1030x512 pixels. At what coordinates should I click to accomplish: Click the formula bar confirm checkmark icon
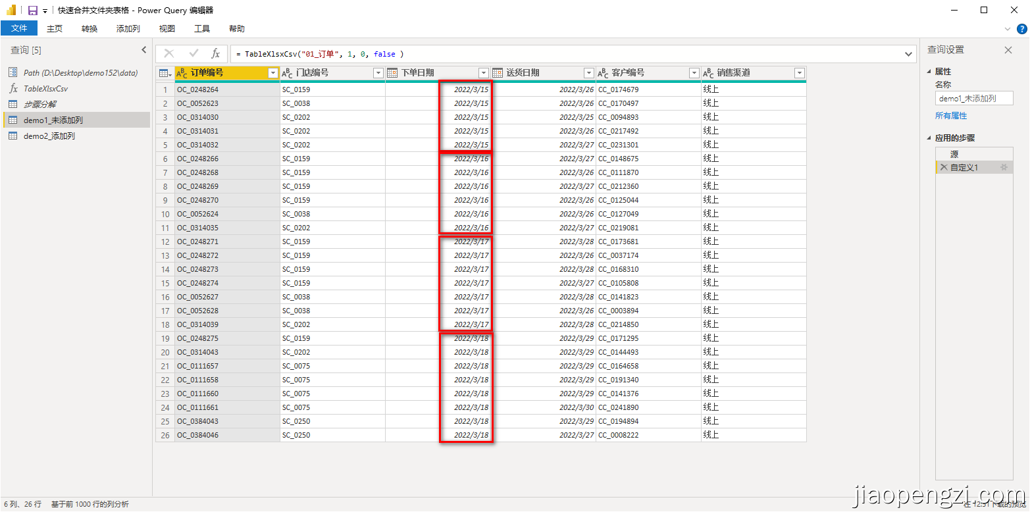[x=193, y=54]
